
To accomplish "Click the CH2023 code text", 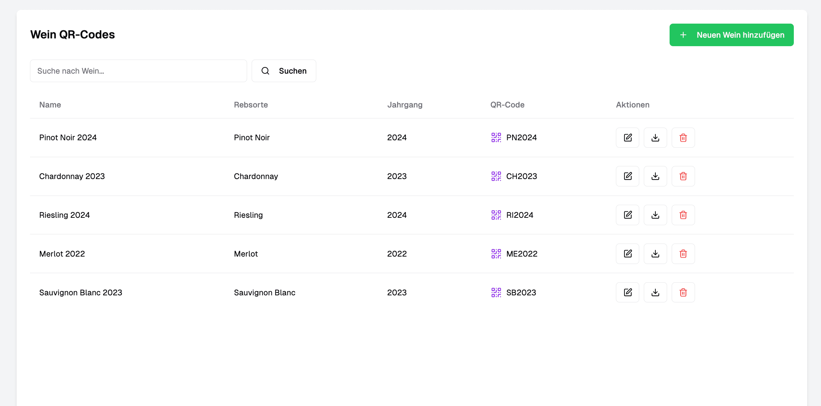I will click(x=521, y=176).
